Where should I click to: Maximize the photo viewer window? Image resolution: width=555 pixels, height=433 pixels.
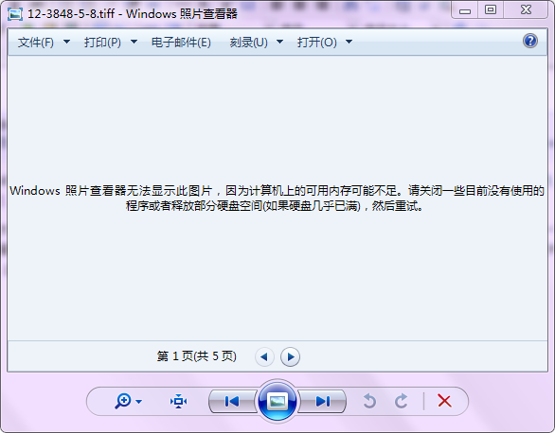[x=491, y=9]
